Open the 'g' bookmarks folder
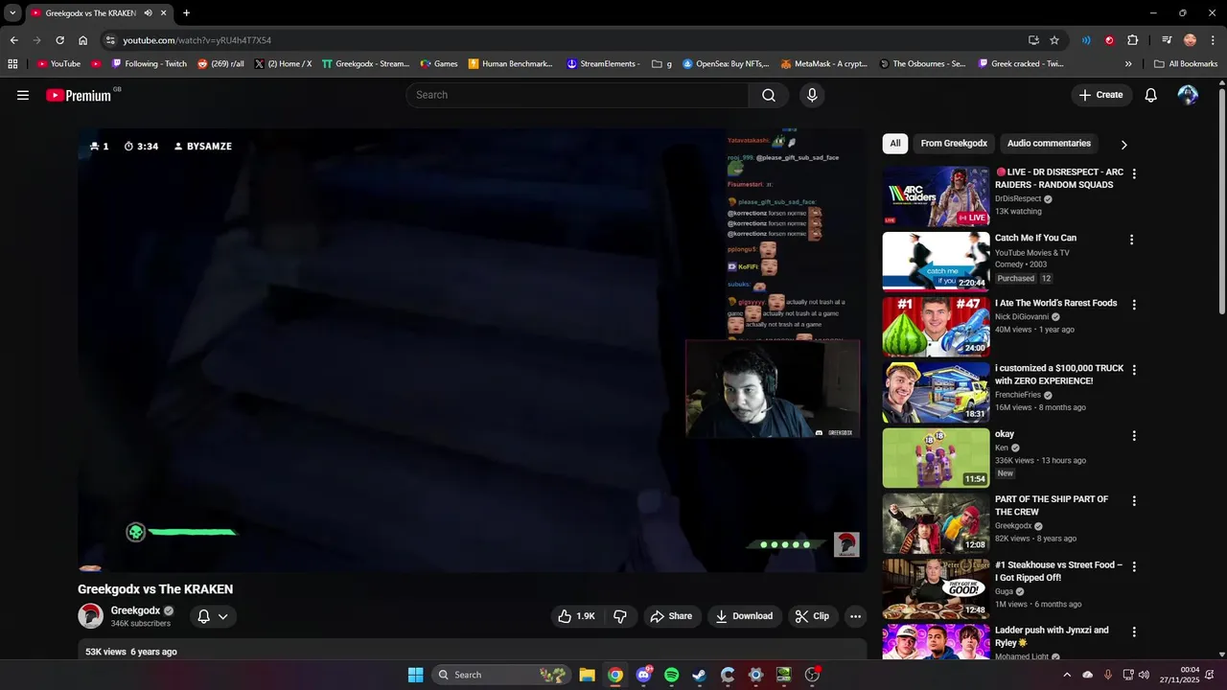 pyautogui.click(x=662, y=64)
